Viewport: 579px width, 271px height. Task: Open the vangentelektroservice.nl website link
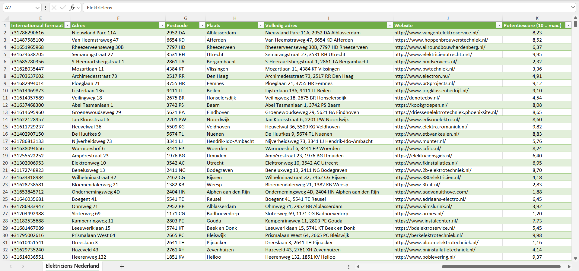436,33
